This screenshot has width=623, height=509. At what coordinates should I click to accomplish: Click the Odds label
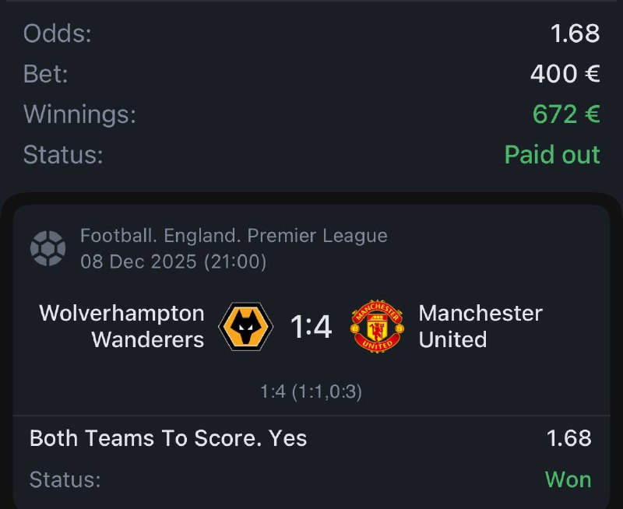(56, 33)
